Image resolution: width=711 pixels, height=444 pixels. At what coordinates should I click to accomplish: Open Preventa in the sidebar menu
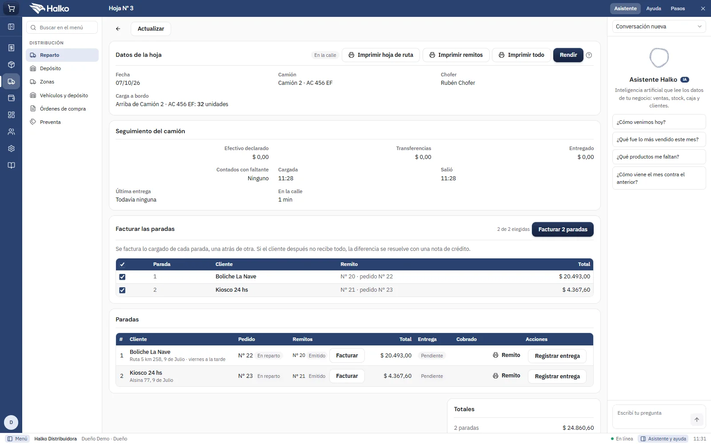[x=62, y=122]
